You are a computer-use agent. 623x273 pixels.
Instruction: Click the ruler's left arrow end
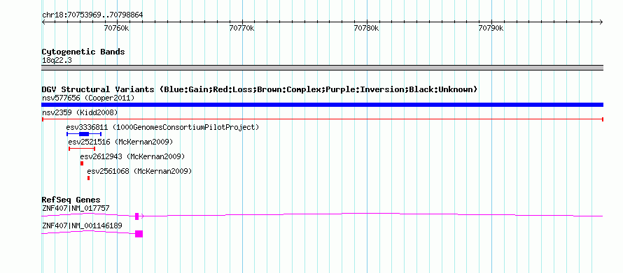coord(43,22)
